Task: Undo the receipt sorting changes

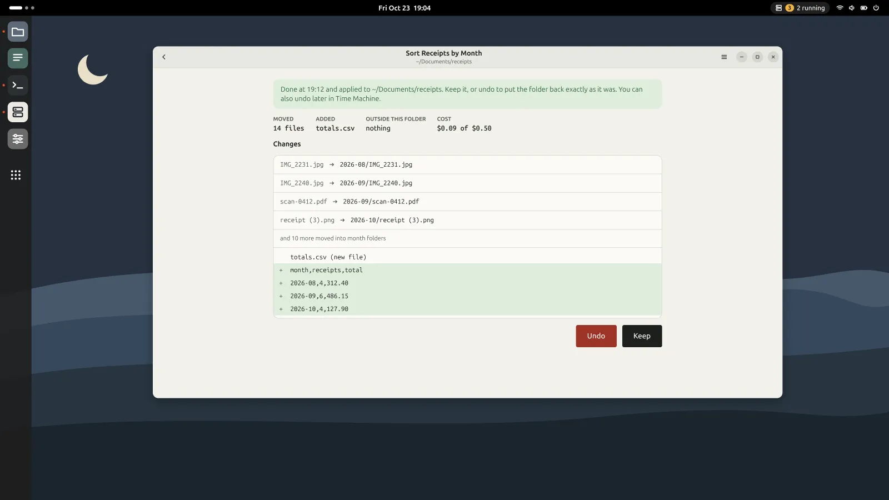Action: pyautogui.click(x=596, y=336)
